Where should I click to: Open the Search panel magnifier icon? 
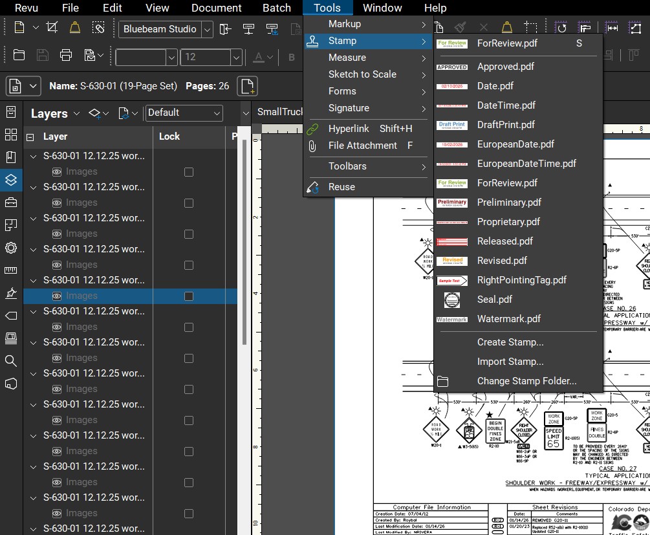[x=11, y=361]
